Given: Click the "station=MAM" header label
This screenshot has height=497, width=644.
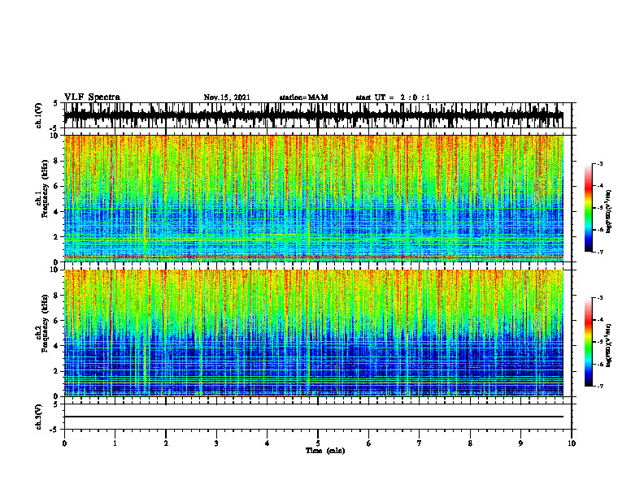Looking at the screenshot, I should [x=303, y=97].
